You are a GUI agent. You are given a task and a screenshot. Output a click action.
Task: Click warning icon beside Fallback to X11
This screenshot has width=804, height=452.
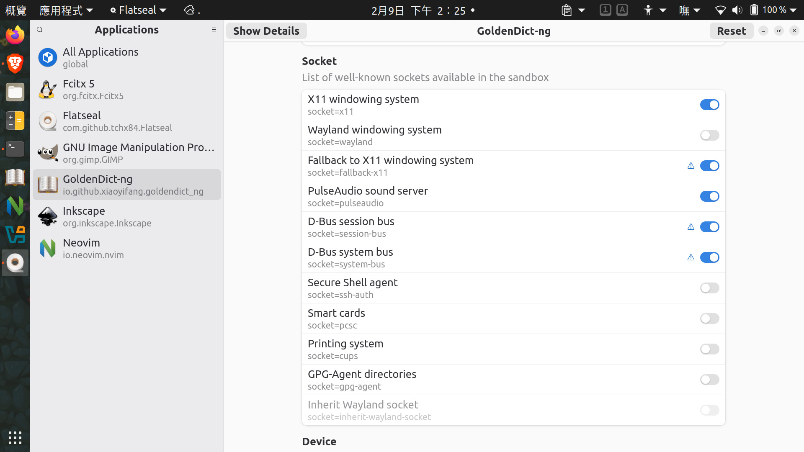[691, 166]
